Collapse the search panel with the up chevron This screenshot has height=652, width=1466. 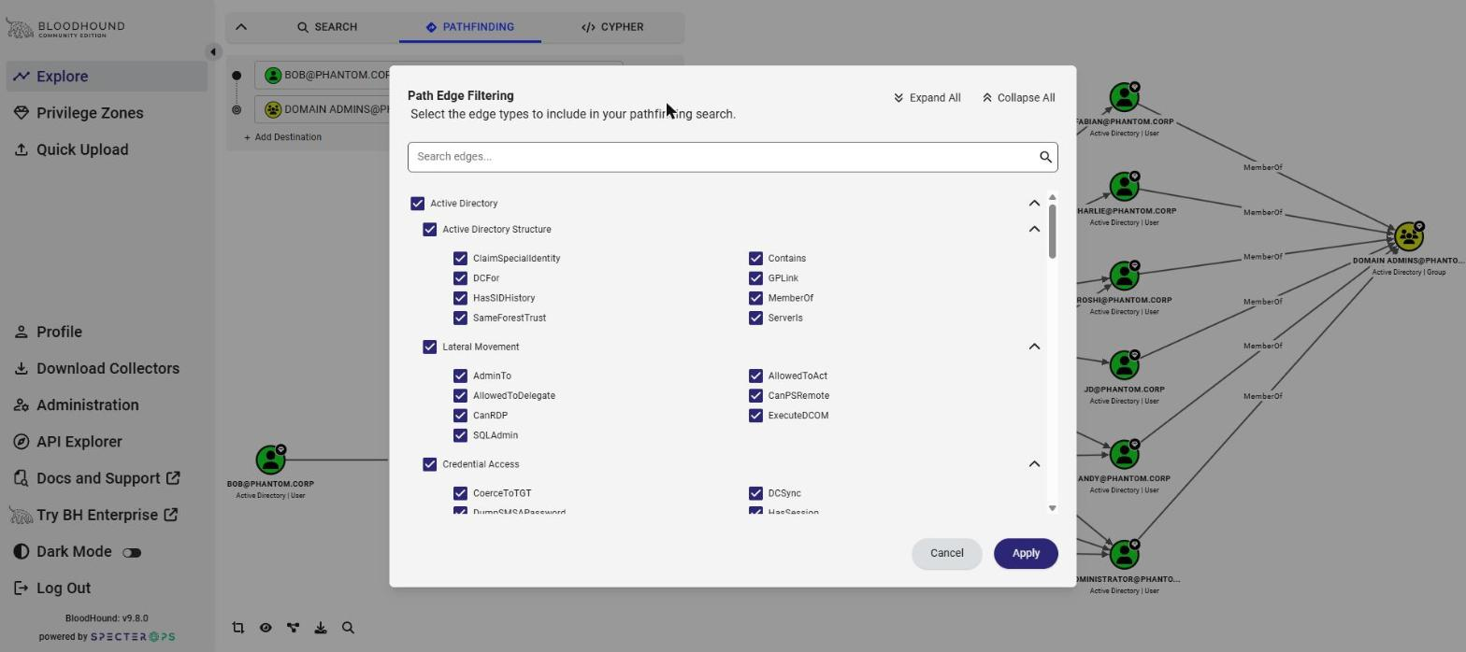241,27
